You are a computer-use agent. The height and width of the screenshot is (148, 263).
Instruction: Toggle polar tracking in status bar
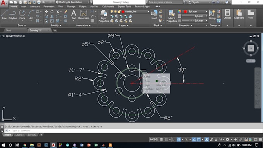coord(179,139)
